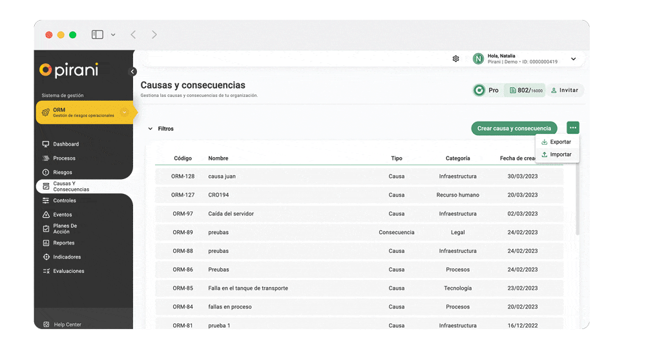The width and height of the screenshot is (646, 364).
Task: Click the Procesos sidebar icon
Action: coord(46,158)
